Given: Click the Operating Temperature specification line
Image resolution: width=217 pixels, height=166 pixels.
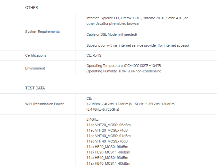Looking at the screenshot, I should [x=124, y=66].
